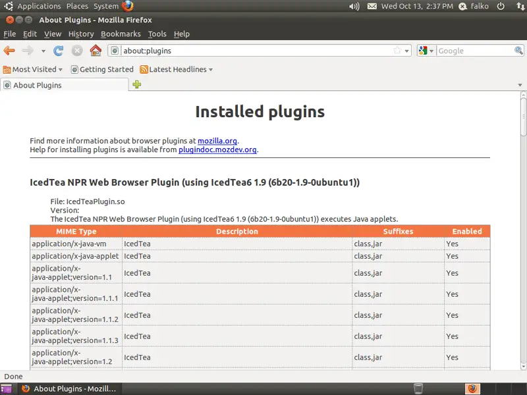Open the Most Visited bookmarks folder
The image size is (527, 395).
click(x=32, y=70)
